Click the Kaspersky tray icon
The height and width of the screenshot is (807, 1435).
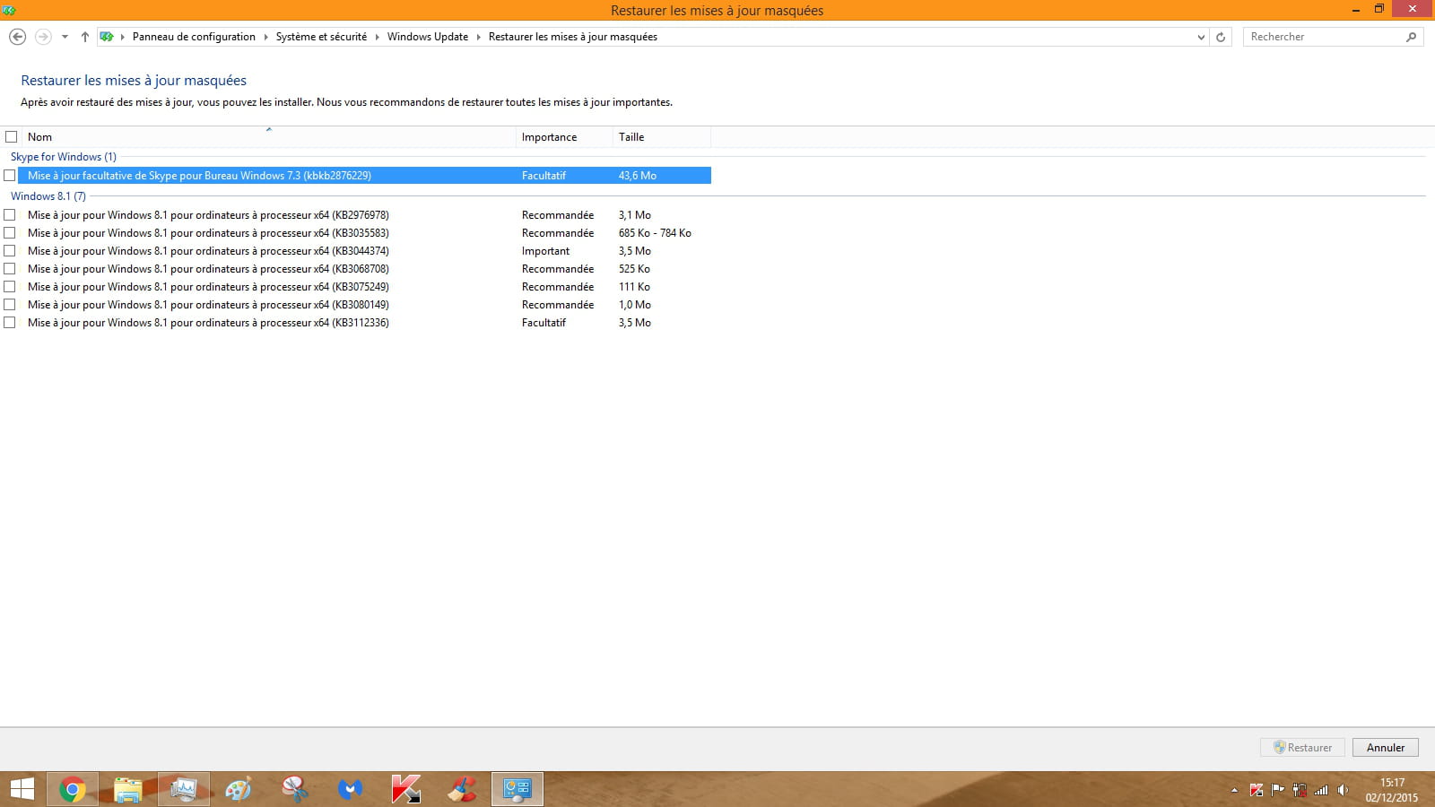[x=1257, y=790]
